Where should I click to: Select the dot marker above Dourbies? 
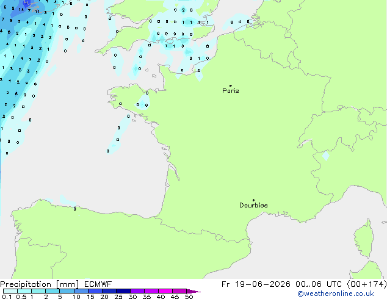pyautogui.click(x=253, y=200)
